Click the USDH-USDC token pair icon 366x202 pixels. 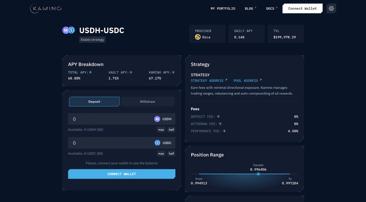pyautogui.click(x=68, y=30)
